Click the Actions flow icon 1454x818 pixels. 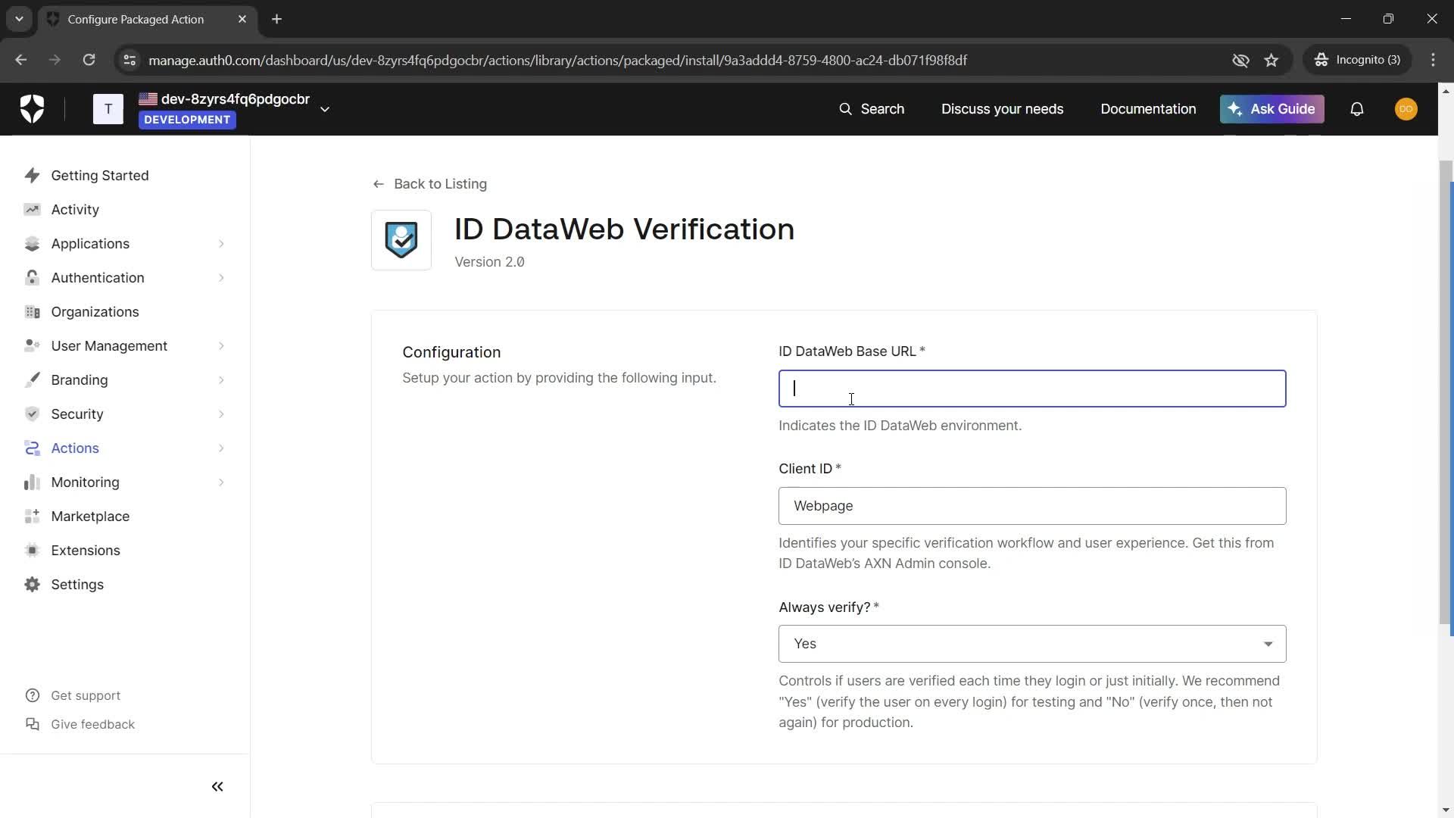click(x=32, y=448)
